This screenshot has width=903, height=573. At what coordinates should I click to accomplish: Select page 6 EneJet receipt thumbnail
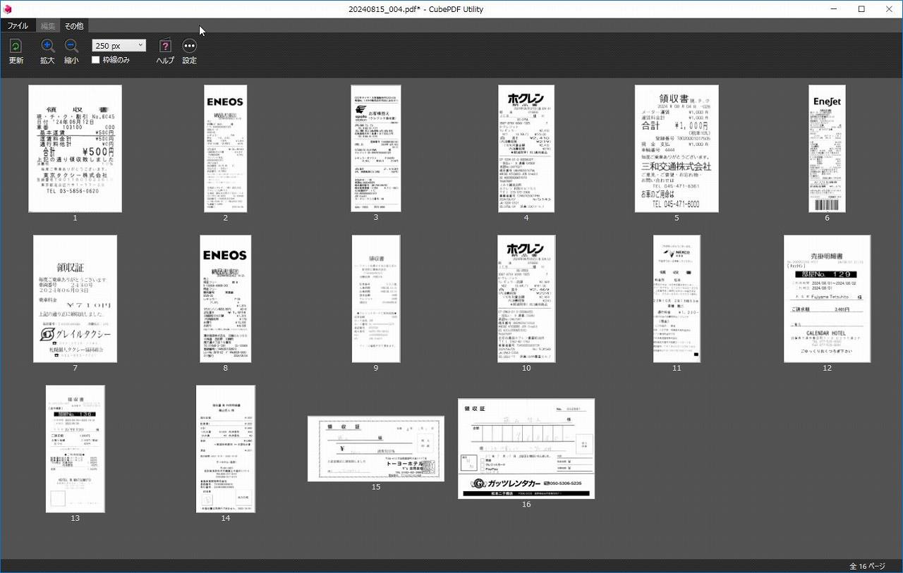[x=827, y=149]
